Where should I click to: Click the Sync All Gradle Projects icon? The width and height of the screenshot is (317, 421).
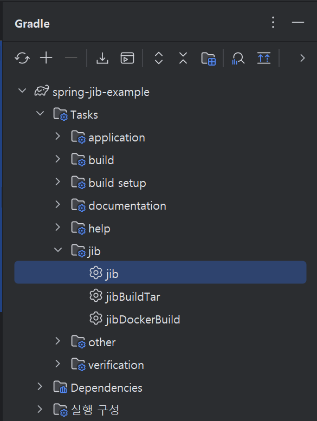click(x=22, y=58)
